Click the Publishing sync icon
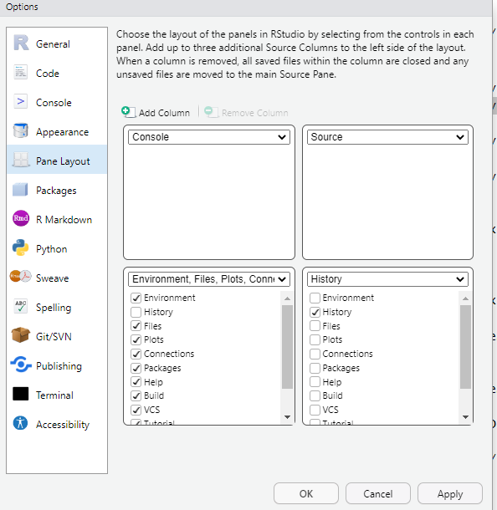 21,365
